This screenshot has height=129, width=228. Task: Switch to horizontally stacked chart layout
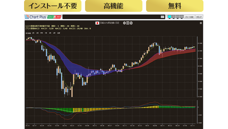pyautogui.click(x=178, y=17)
